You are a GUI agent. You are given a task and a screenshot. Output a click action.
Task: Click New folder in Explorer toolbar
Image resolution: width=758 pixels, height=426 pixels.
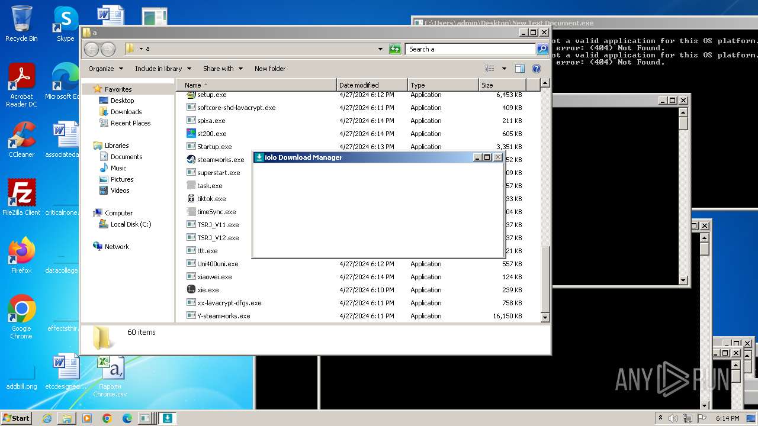pos(270,69)
